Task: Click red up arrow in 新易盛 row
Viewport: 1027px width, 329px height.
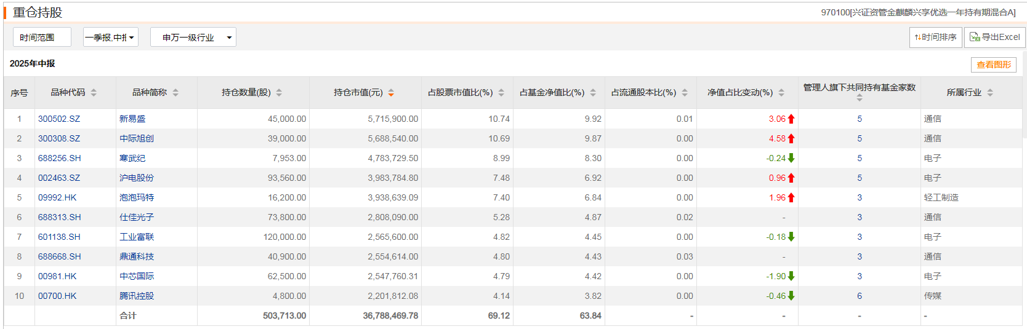Action: coord(791,119)
